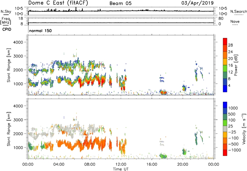This screenshot has width=247, height=171.
Task: Select the '16' label on the Power colorbar
Action: pyautogui.click(x=230, y=65)
